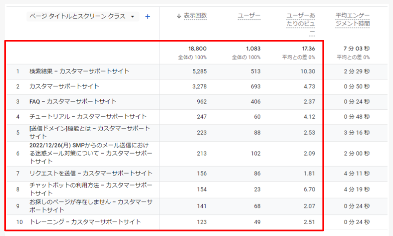This screenshot has width=393, height=236.
Task: Select views value 213 in row 6
Action: coord(202,154)
